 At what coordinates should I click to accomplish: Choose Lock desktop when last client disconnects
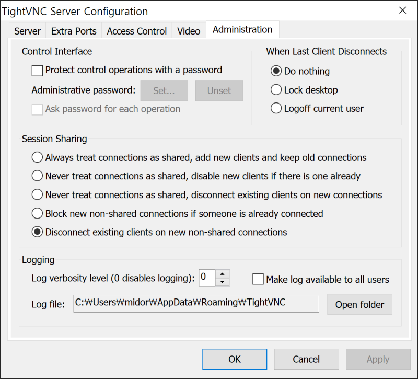[276, 89]
